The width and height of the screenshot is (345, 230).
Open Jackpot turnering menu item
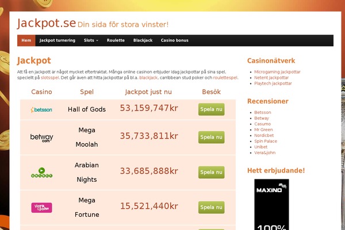click(57, 40)
